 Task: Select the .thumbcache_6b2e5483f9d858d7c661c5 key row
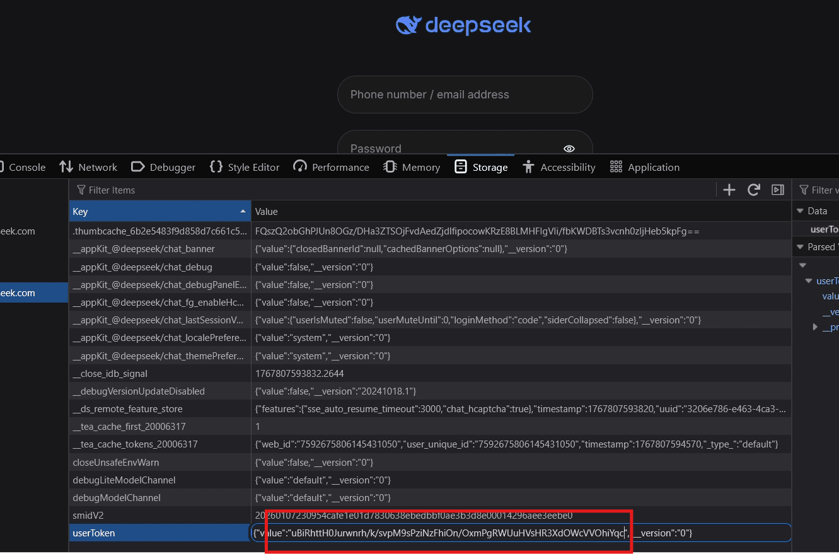coord(160,231)
